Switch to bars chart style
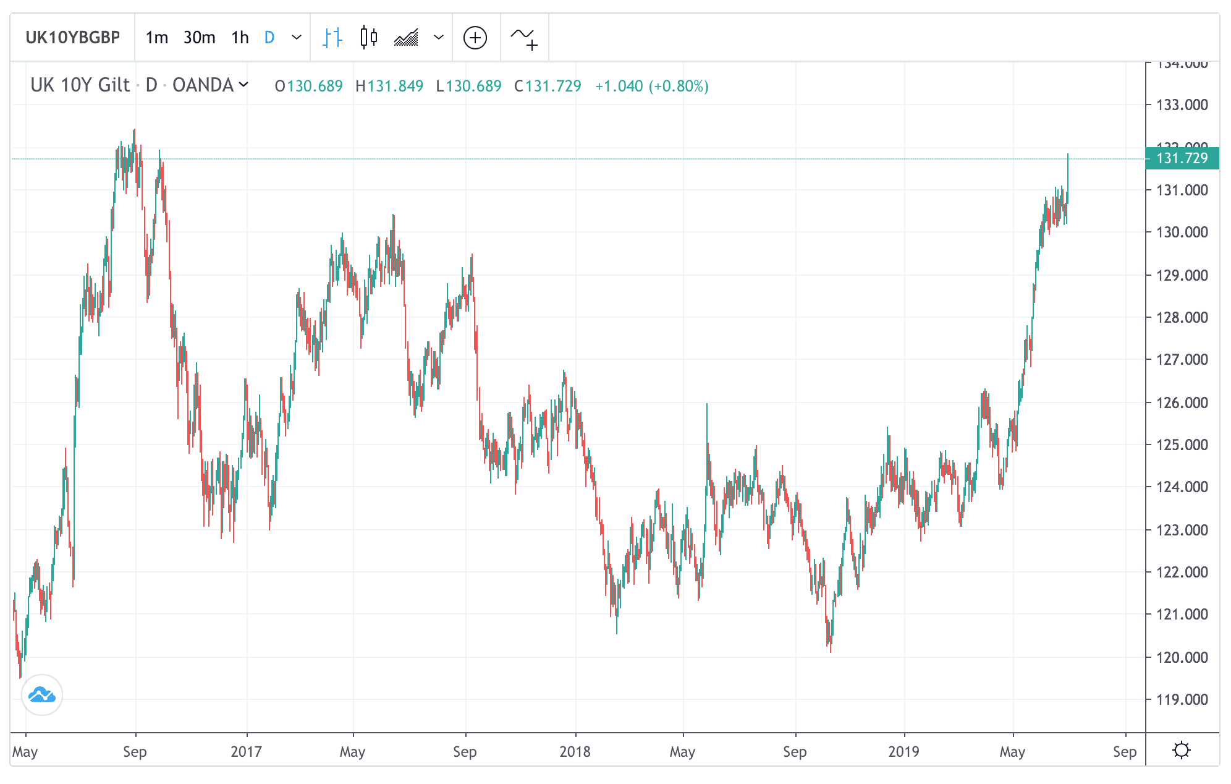This screenshot has height=784, width=1231. [x=332, y=38]
